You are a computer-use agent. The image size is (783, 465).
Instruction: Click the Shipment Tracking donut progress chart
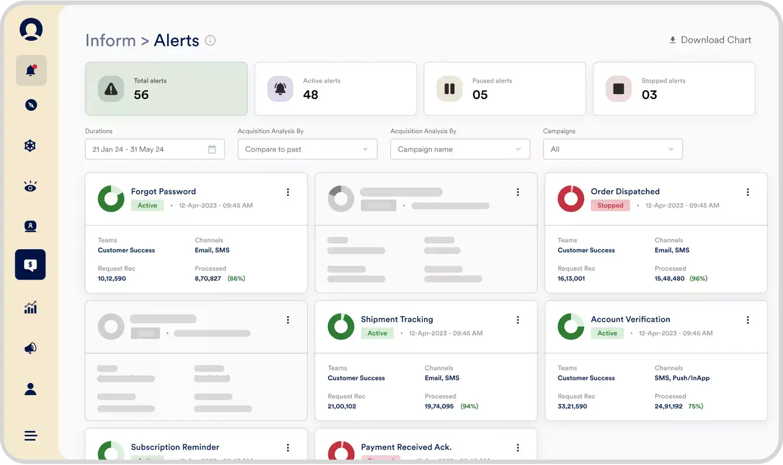pyautogui.click(x=341, y=326)
